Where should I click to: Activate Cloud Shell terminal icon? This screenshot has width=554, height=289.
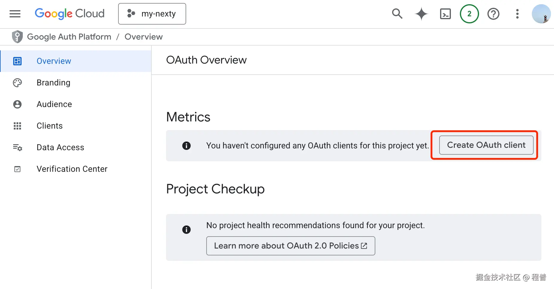coord(445,14)
